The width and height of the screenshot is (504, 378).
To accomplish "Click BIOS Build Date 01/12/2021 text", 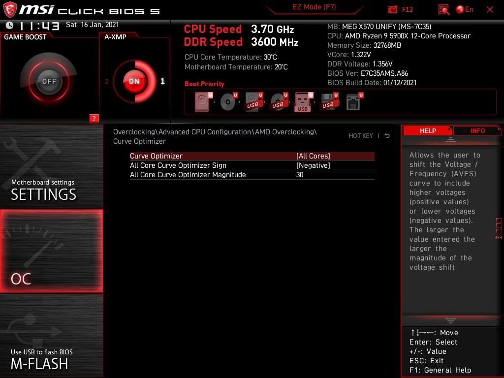I will click(372, 83).
